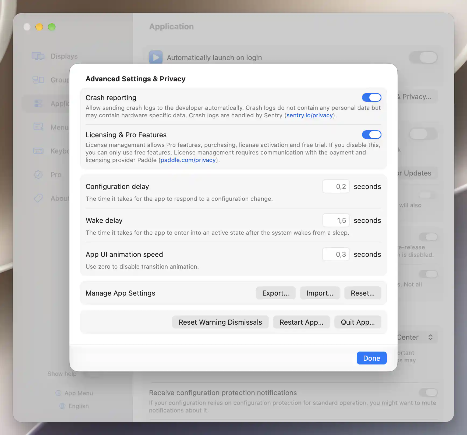467x435 pixels.
Task: Open the sentry.io/privacy link
Action: (310, 115)
